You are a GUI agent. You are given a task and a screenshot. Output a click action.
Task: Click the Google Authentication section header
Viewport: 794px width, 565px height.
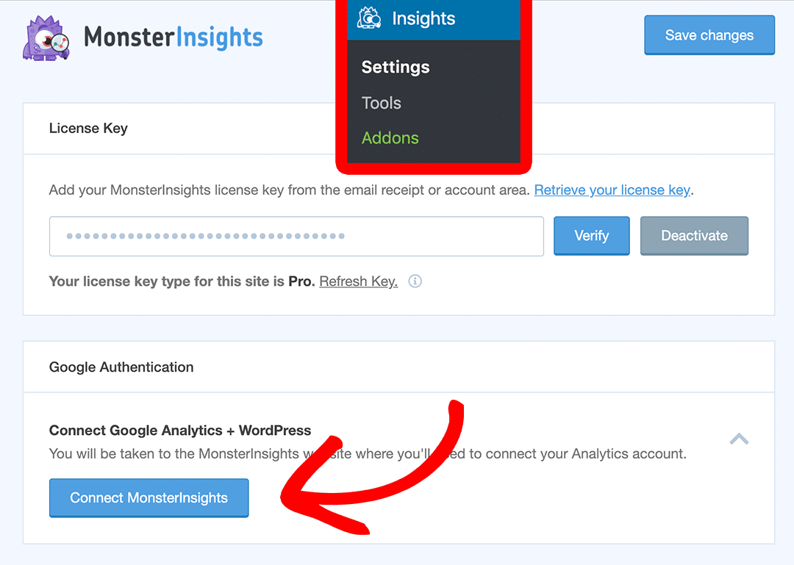coord(121,367)
